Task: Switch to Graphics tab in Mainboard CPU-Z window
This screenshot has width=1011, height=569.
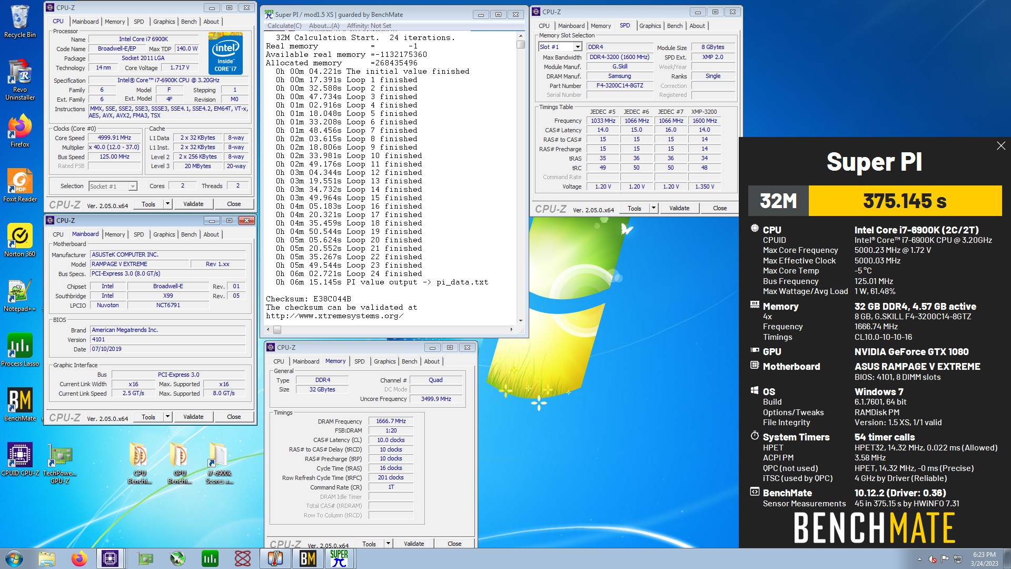Action: (164, 234)
